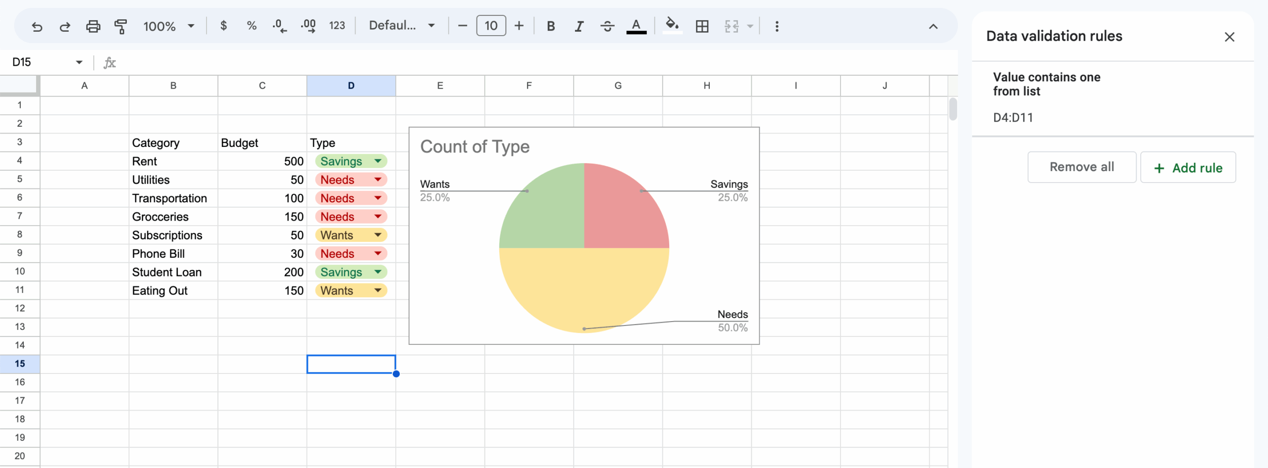Viewport: 1268px width, 468px height.
Task: Click the Eating Out cell
Action: coord(173,290)
